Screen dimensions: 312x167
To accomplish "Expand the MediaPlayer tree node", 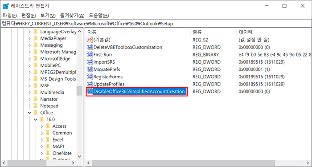I will (x=29, y=38).
